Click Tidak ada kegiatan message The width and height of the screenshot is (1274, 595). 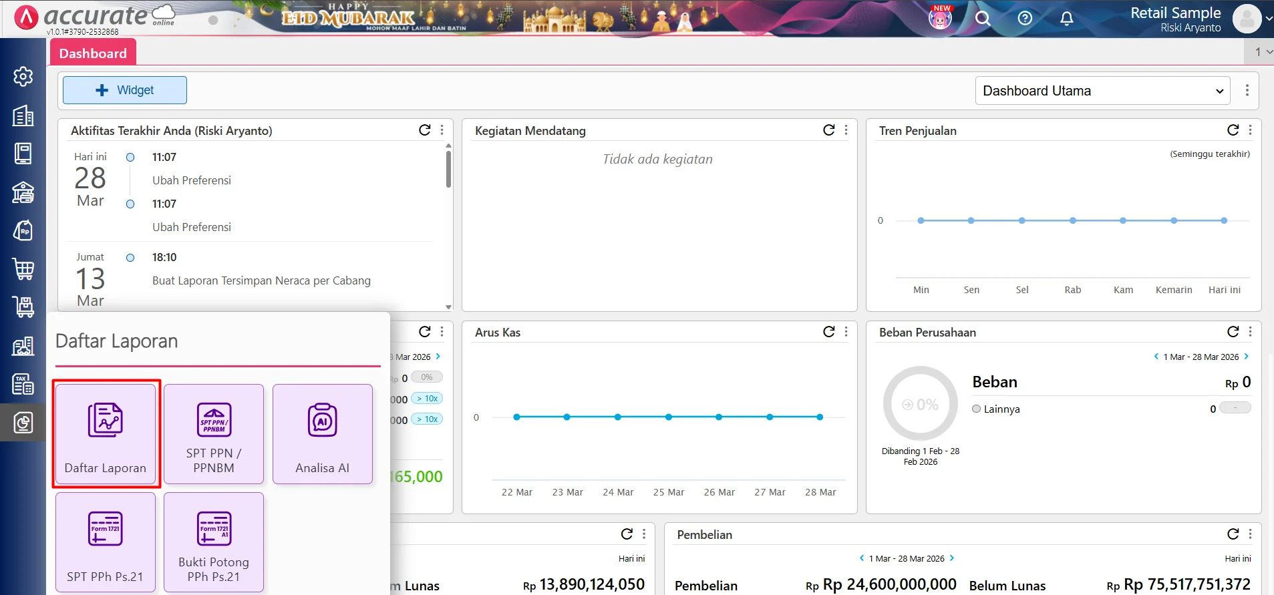pos(657,159)
